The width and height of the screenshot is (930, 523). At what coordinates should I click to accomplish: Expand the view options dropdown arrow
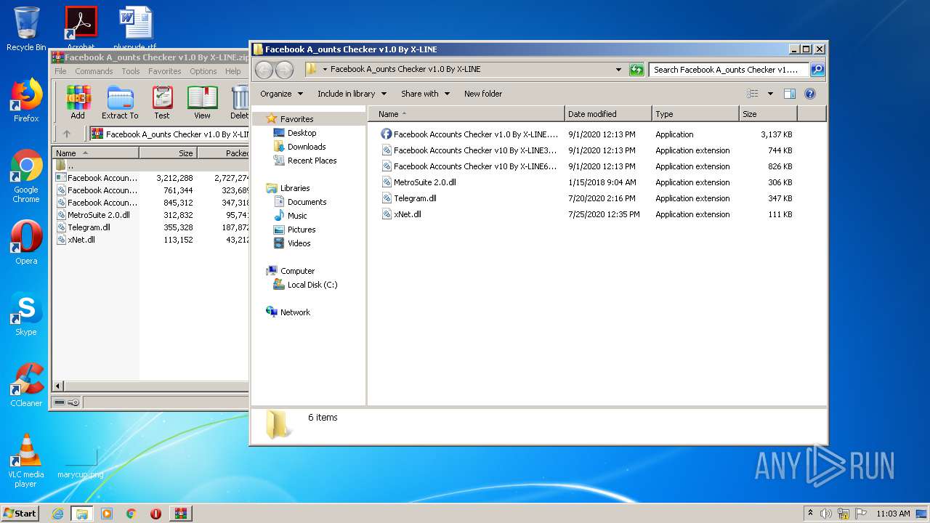(x=770, y=94)
